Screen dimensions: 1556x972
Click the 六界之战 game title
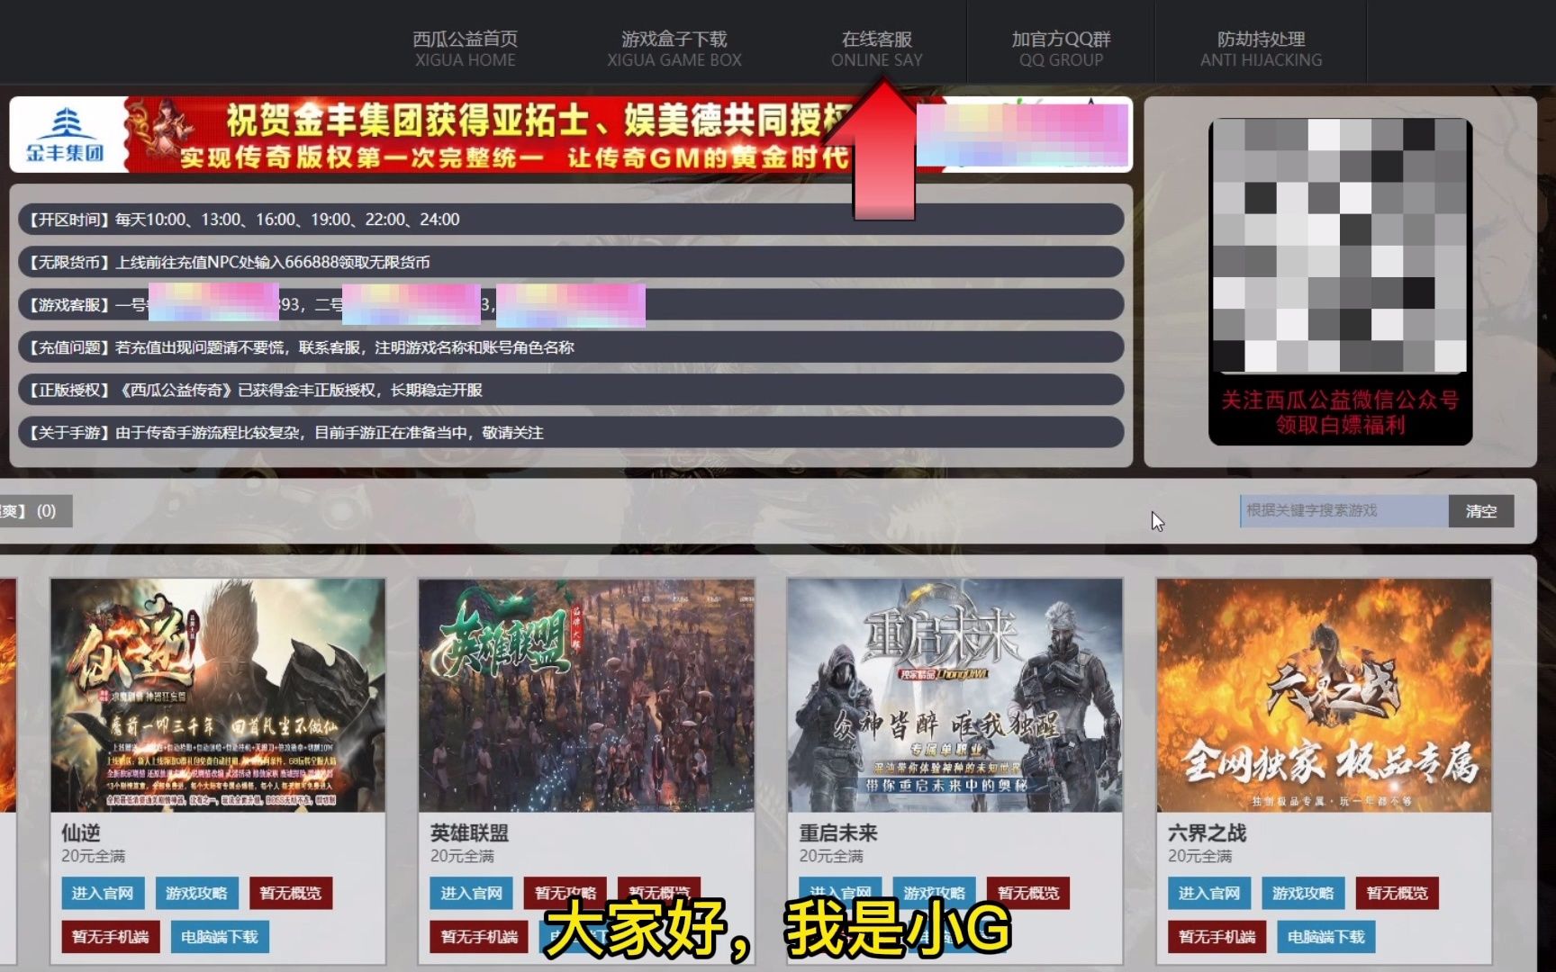pyautogui.click(x=1207, y=832)
